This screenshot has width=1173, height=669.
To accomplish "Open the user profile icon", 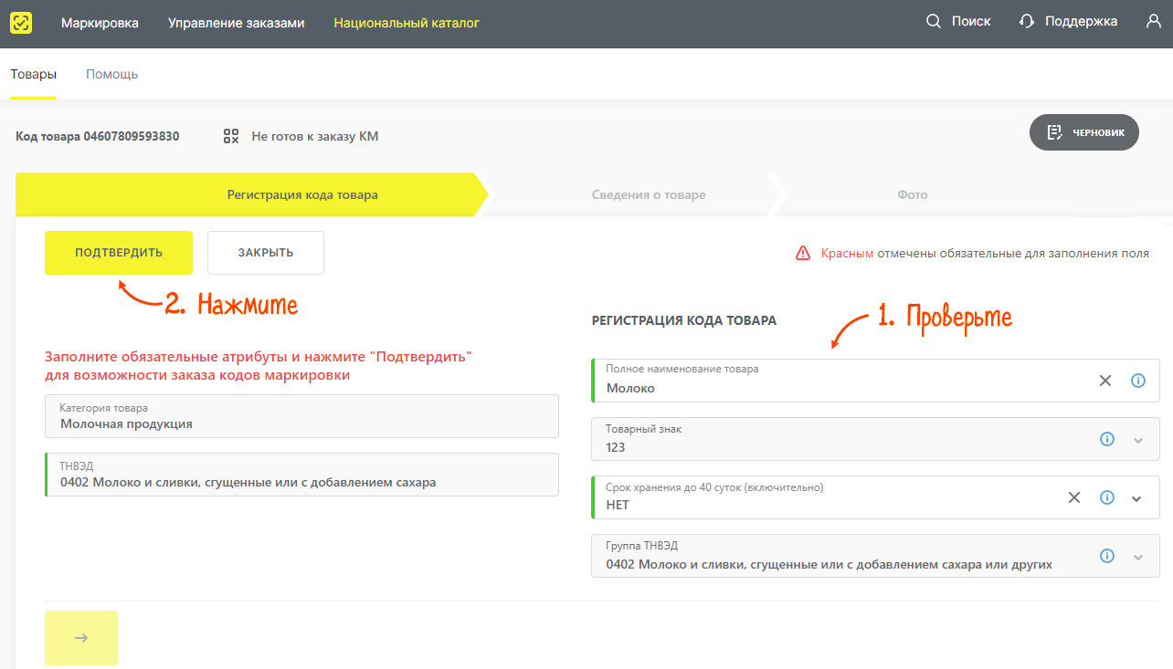I will pos(1154,21).
